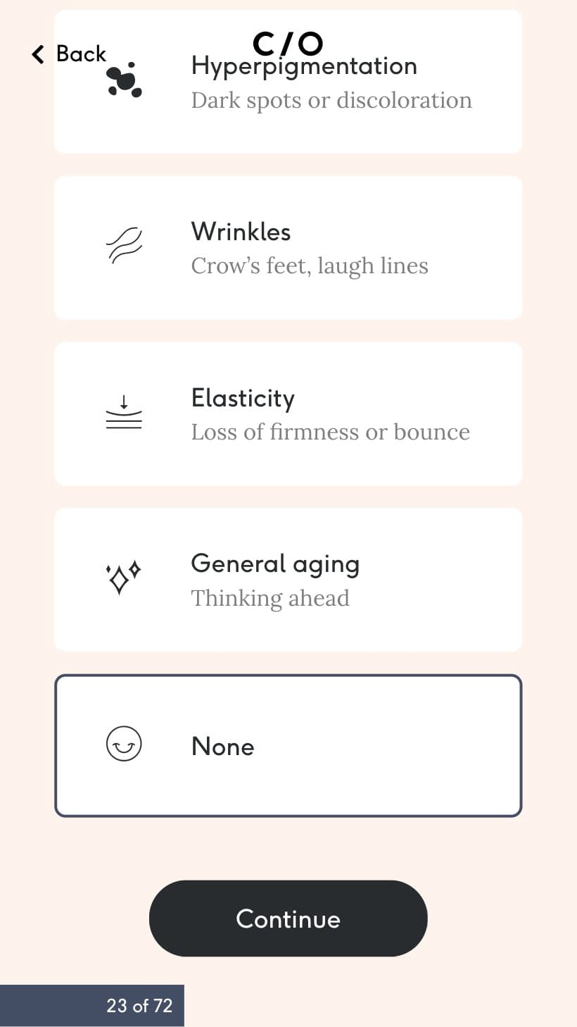Click 'Dark spots or discoloration' description
Image resolution: width=577 pixels, height=1027 pixels.
pyautogui.click(x=331, y=100)
